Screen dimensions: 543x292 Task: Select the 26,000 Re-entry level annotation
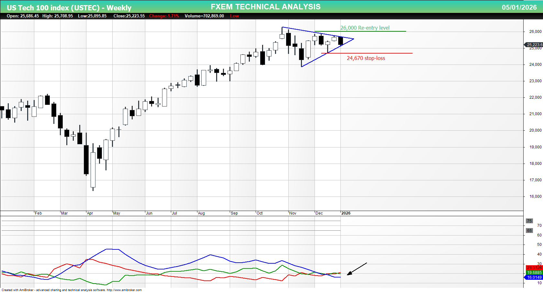(x=365, y=28)
